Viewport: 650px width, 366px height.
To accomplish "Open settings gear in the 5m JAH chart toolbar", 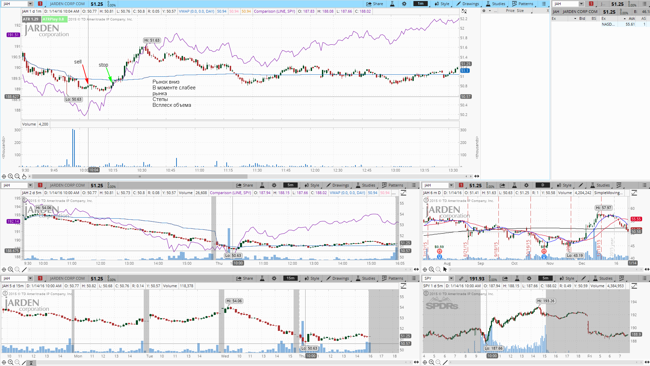I will (x=274, y=185).
